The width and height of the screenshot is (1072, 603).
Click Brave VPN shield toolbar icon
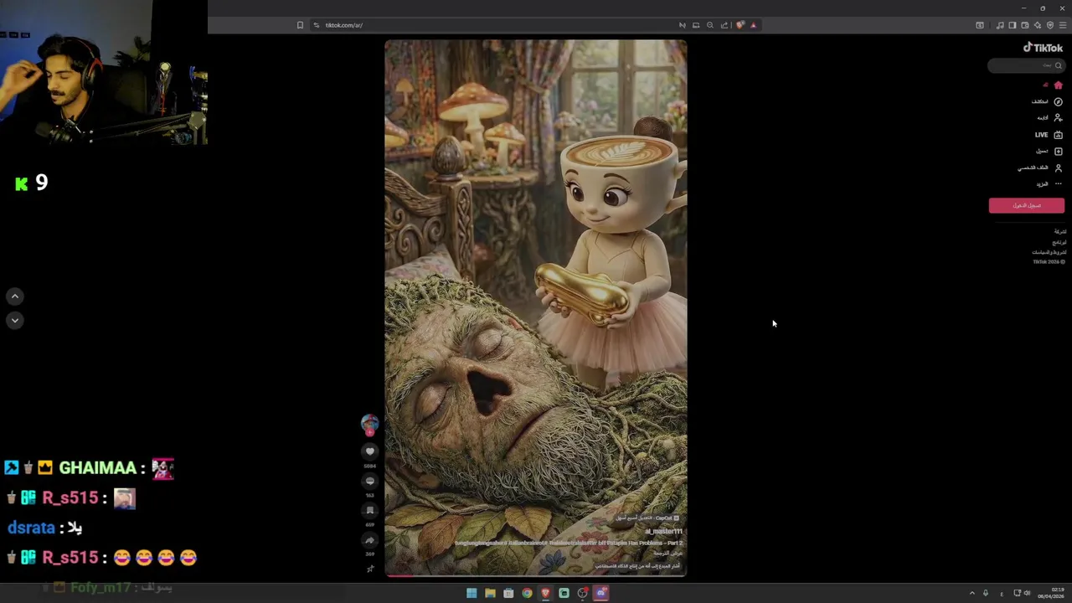1050,25
